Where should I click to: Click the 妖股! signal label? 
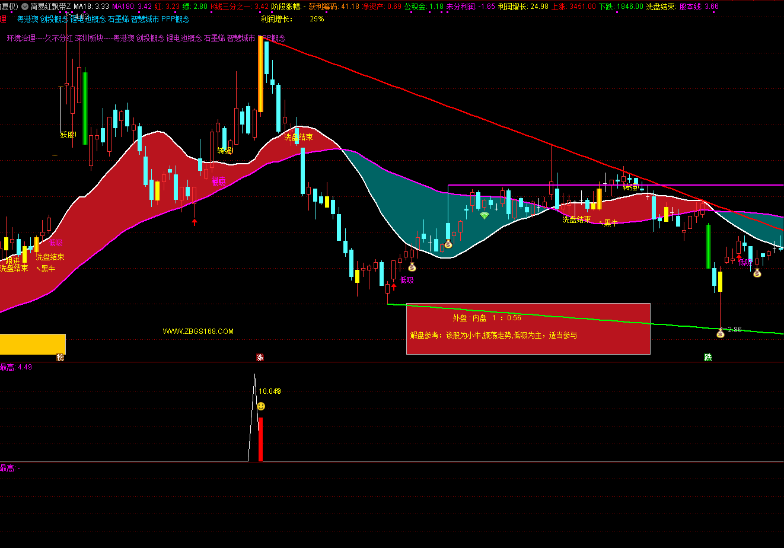pyautogui.click(x=68, y=135)
